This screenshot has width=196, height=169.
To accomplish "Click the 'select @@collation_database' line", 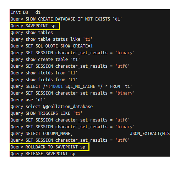I will (x=51, y=107).
